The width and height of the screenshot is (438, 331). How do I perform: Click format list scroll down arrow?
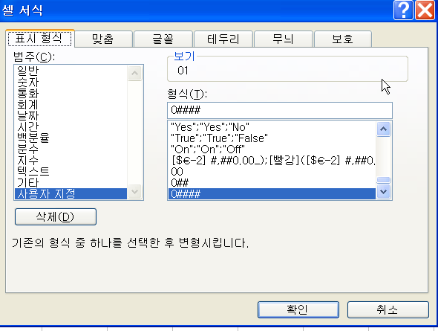point(383,192)
